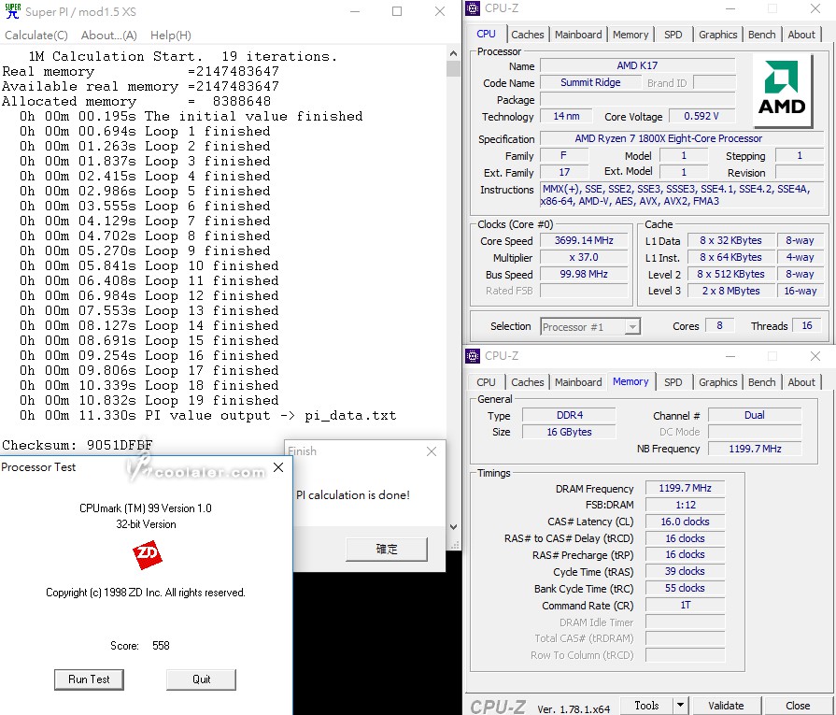This screenshot has height=715, width=836.
Task: Switch to Memory tab in upper CPU-Z
Action: (x=631, y=35)
